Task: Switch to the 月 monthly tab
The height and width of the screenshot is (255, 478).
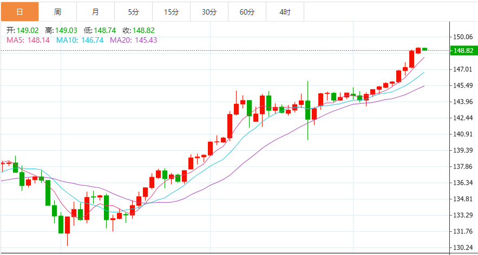Action: tap(95, 12)
